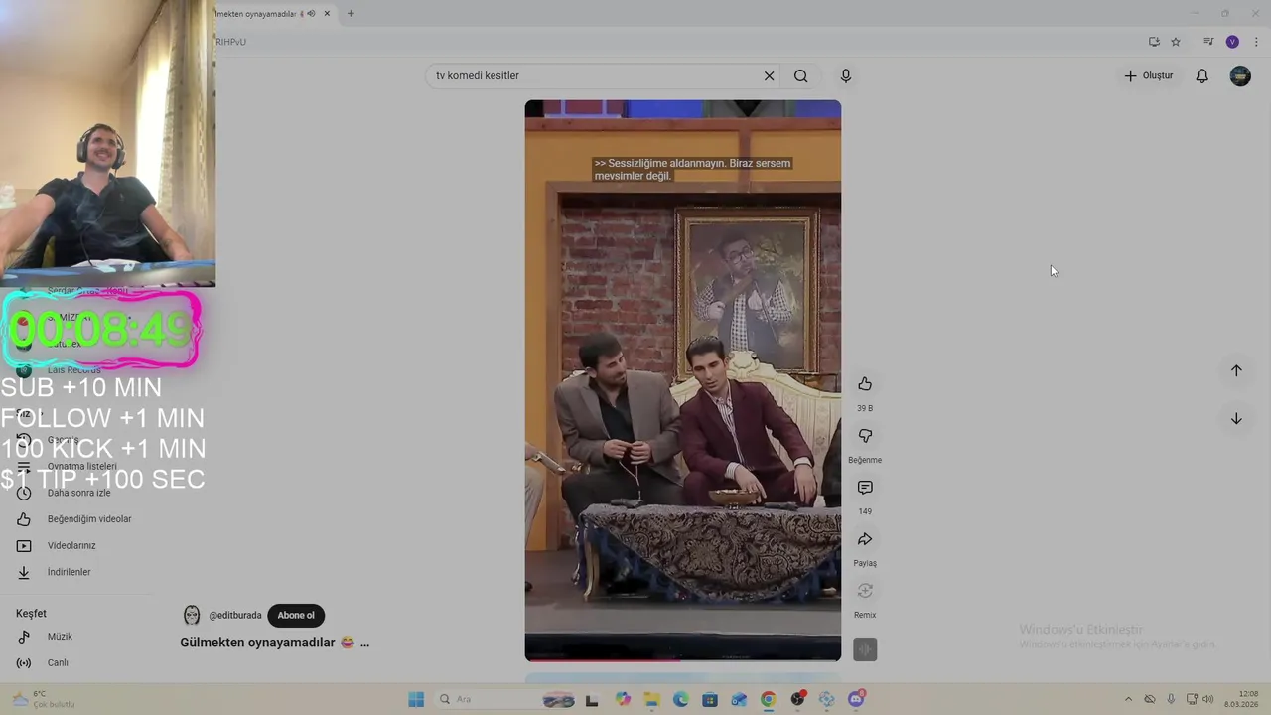Show hidden system tray icons chevron
The image size is (1271, 715).
(x=1128, y=699)
